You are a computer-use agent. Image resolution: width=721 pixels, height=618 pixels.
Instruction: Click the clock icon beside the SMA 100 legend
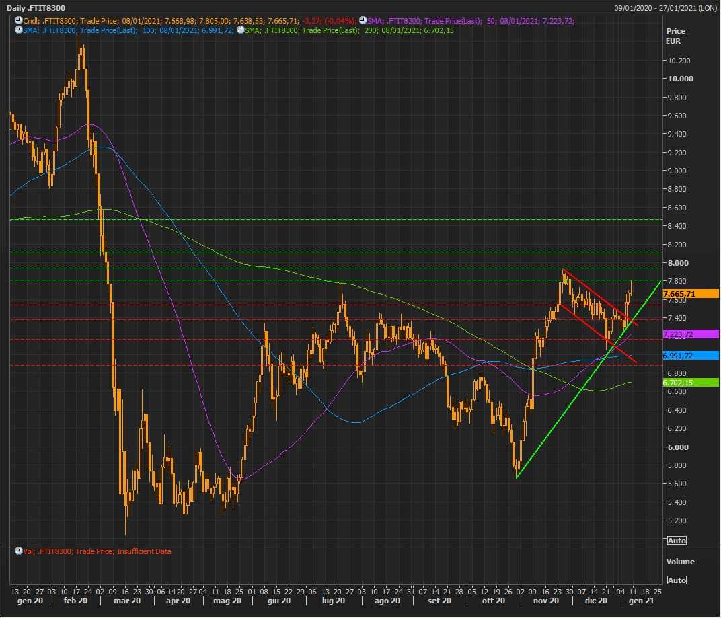18,30
